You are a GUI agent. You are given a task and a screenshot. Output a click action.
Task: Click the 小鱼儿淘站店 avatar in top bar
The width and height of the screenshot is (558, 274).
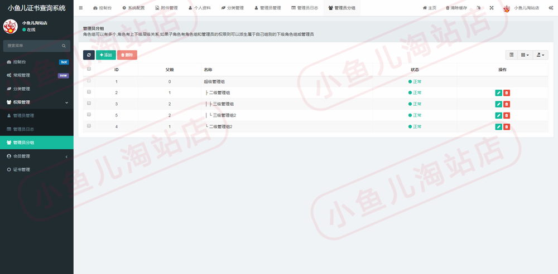tap(507, 8)
